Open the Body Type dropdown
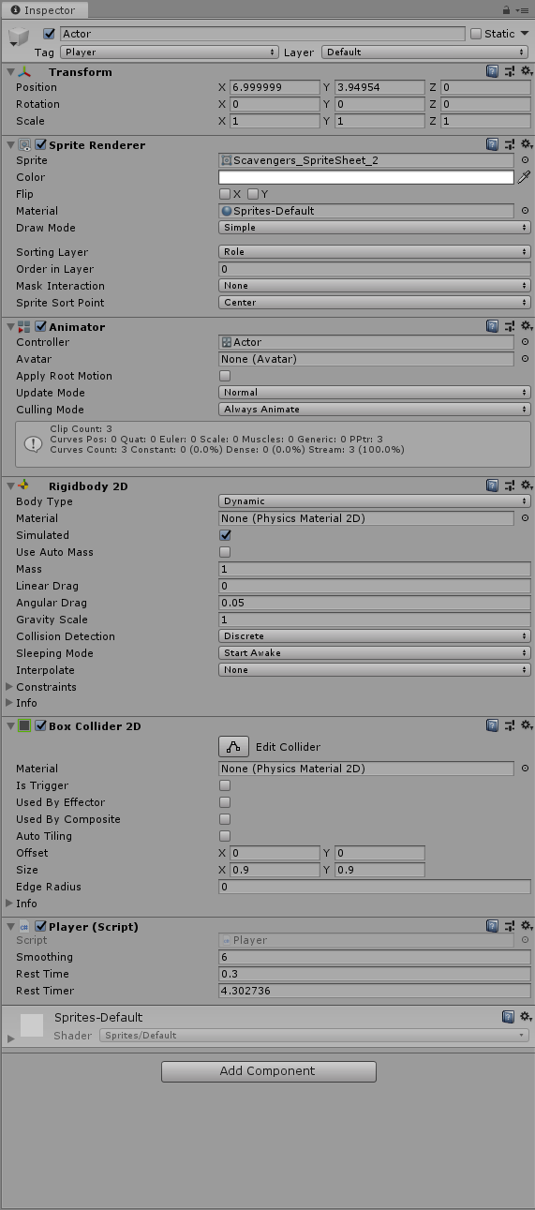Image resolution: width=535 pixels, height=1210 pixels. pyautogui.click(x=375, y=501)
